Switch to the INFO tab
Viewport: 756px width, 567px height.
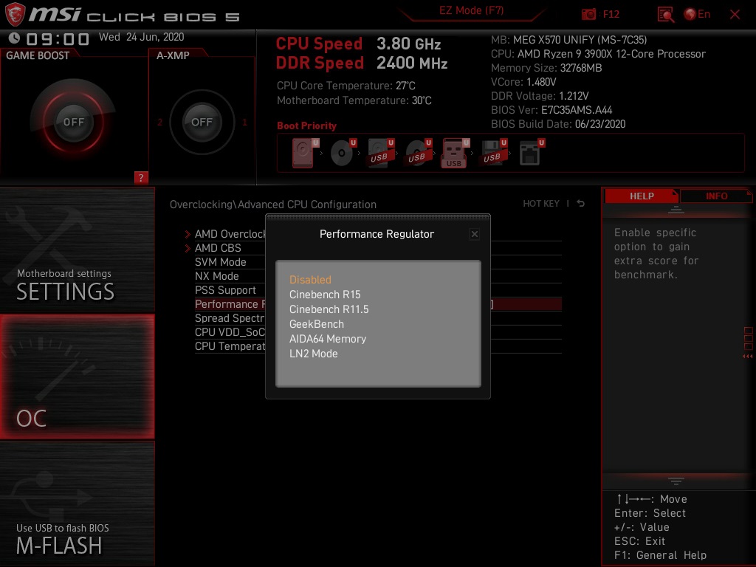[x=716, y=196]
